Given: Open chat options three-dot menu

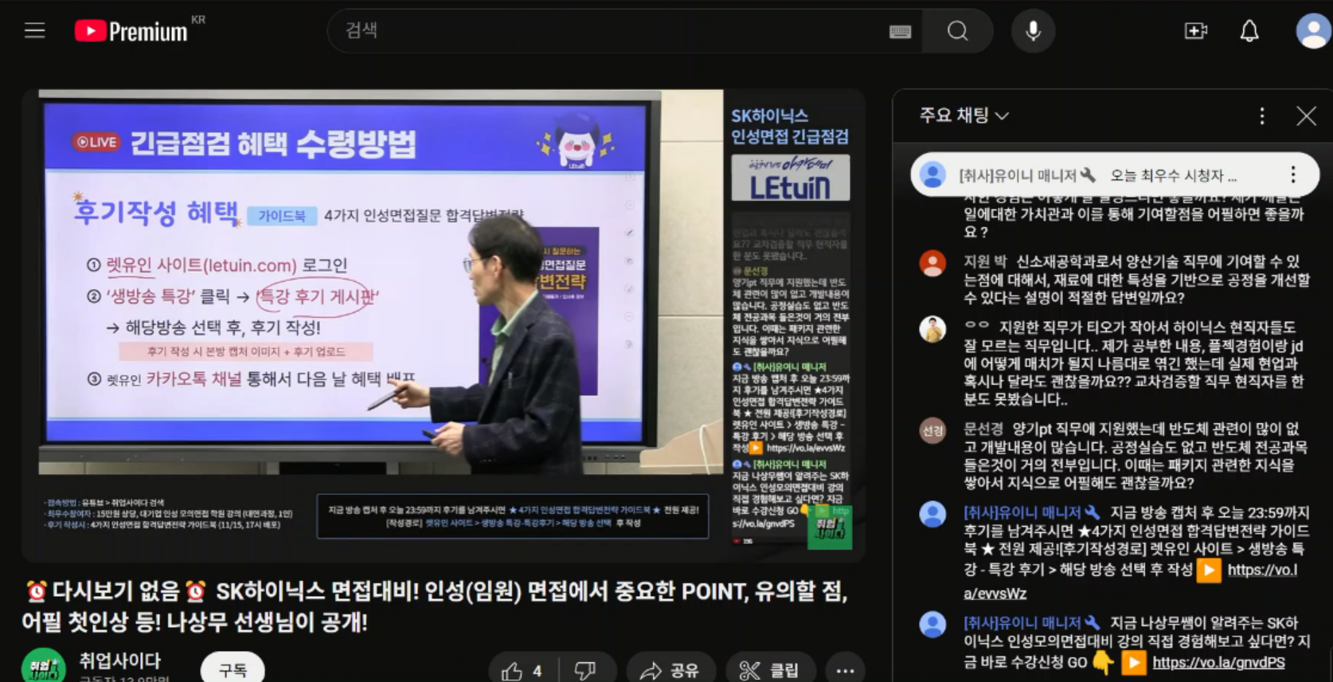Looking at the screenshot, I should (x=1262, y=116).
